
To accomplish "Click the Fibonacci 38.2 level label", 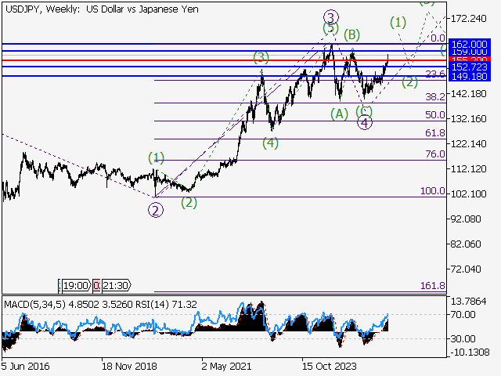I will (x=434, y=97).
